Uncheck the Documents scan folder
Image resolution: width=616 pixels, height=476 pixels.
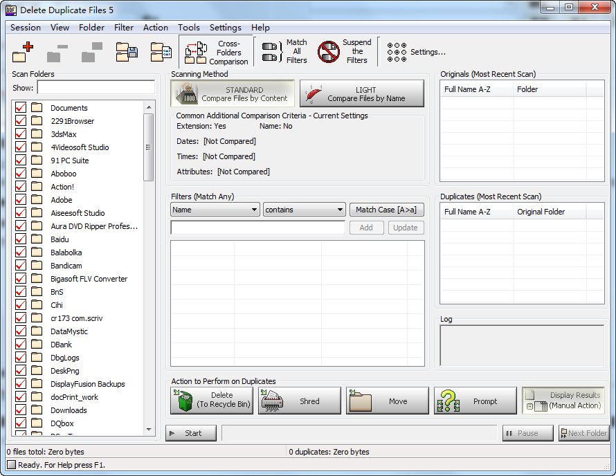pos(20,107)
